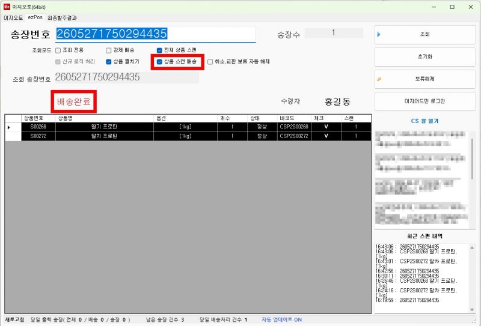Click the 배송완료 status label
The height and width of the screenshot is (326, 481).
point(74,101)
